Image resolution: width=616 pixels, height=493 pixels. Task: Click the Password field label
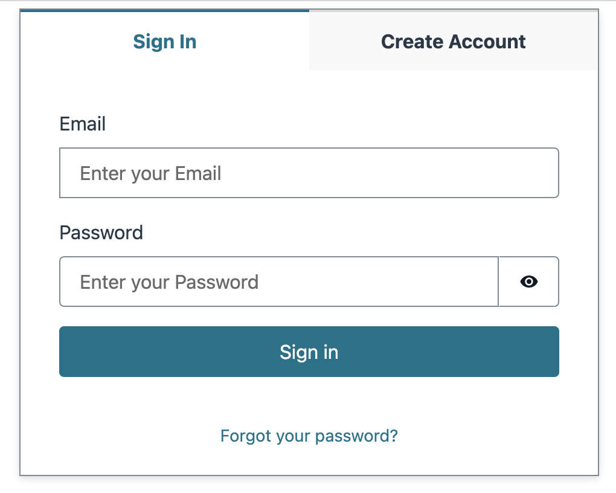(101, 233)
